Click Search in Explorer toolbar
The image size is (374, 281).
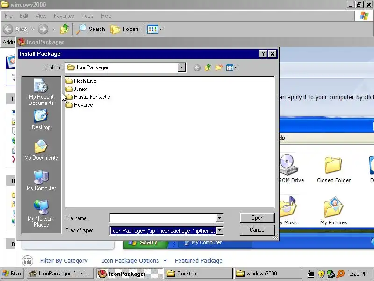[x=91, y=29]
